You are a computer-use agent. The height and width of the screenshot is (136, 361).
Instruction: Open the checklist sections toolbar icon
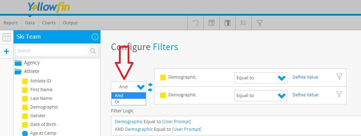click(243, 23)
